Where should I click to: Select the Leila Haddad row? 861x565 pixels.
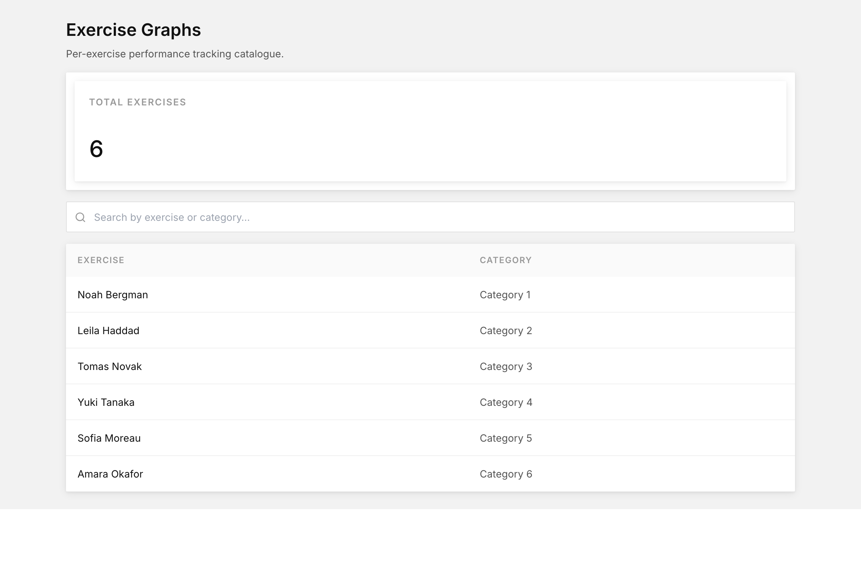pos(430,331)
